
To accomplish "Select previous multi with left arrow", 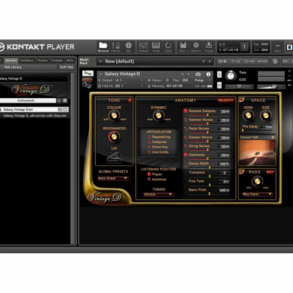I will [x=203, y=61].
